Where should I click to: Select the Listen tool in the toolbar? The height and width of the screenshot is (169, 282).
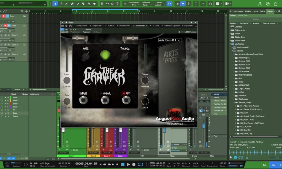[95, 4]
